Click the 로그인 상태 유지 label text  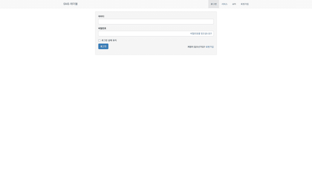coord(109,41)
